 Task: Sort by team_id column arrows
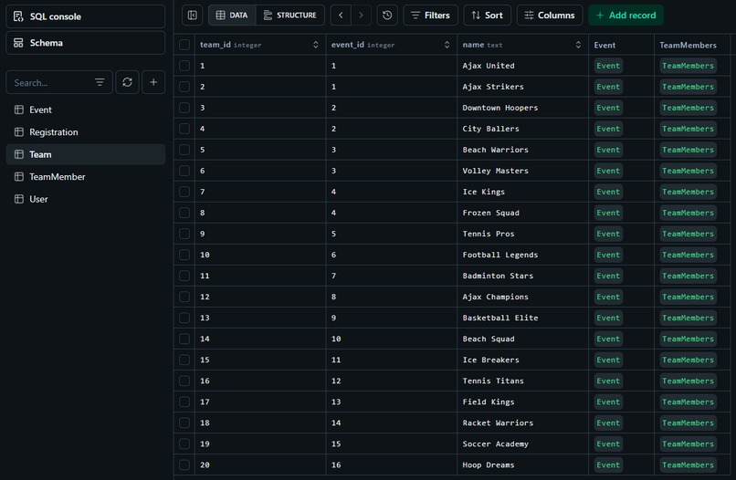315,45
